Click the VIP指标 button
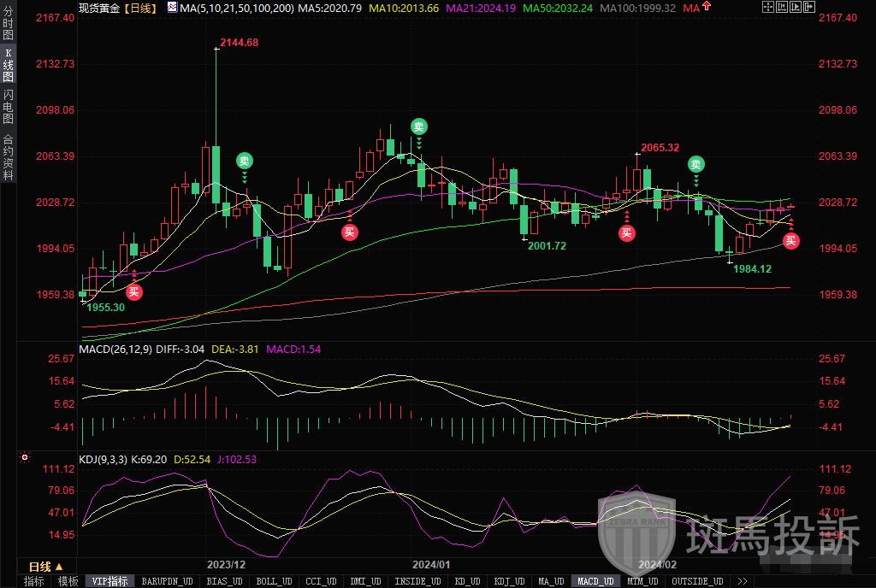The height and width of the screenshot is (588, 876). (x=110, y=581)
